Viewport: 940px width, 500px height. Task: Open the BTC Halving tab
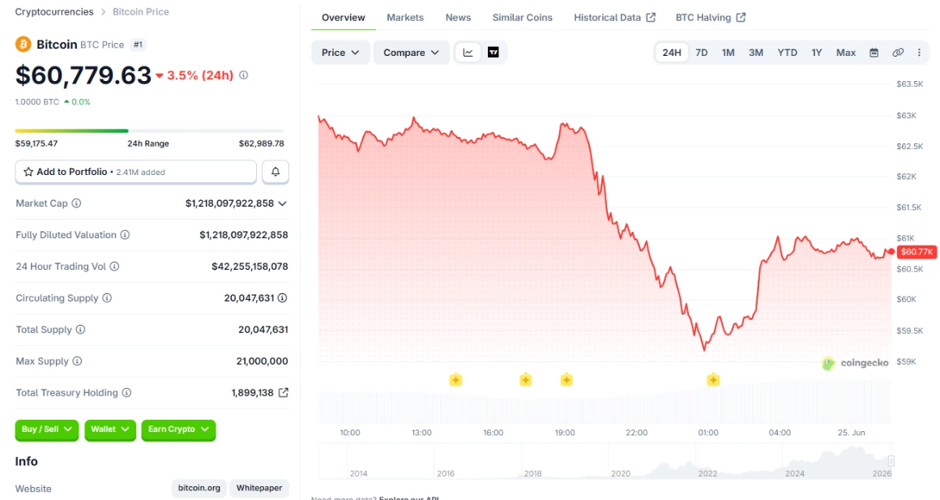[x=711, y=17]
